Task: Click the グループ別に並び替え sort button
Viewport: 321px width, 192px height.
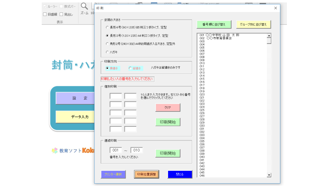Action: pos(253,24)
